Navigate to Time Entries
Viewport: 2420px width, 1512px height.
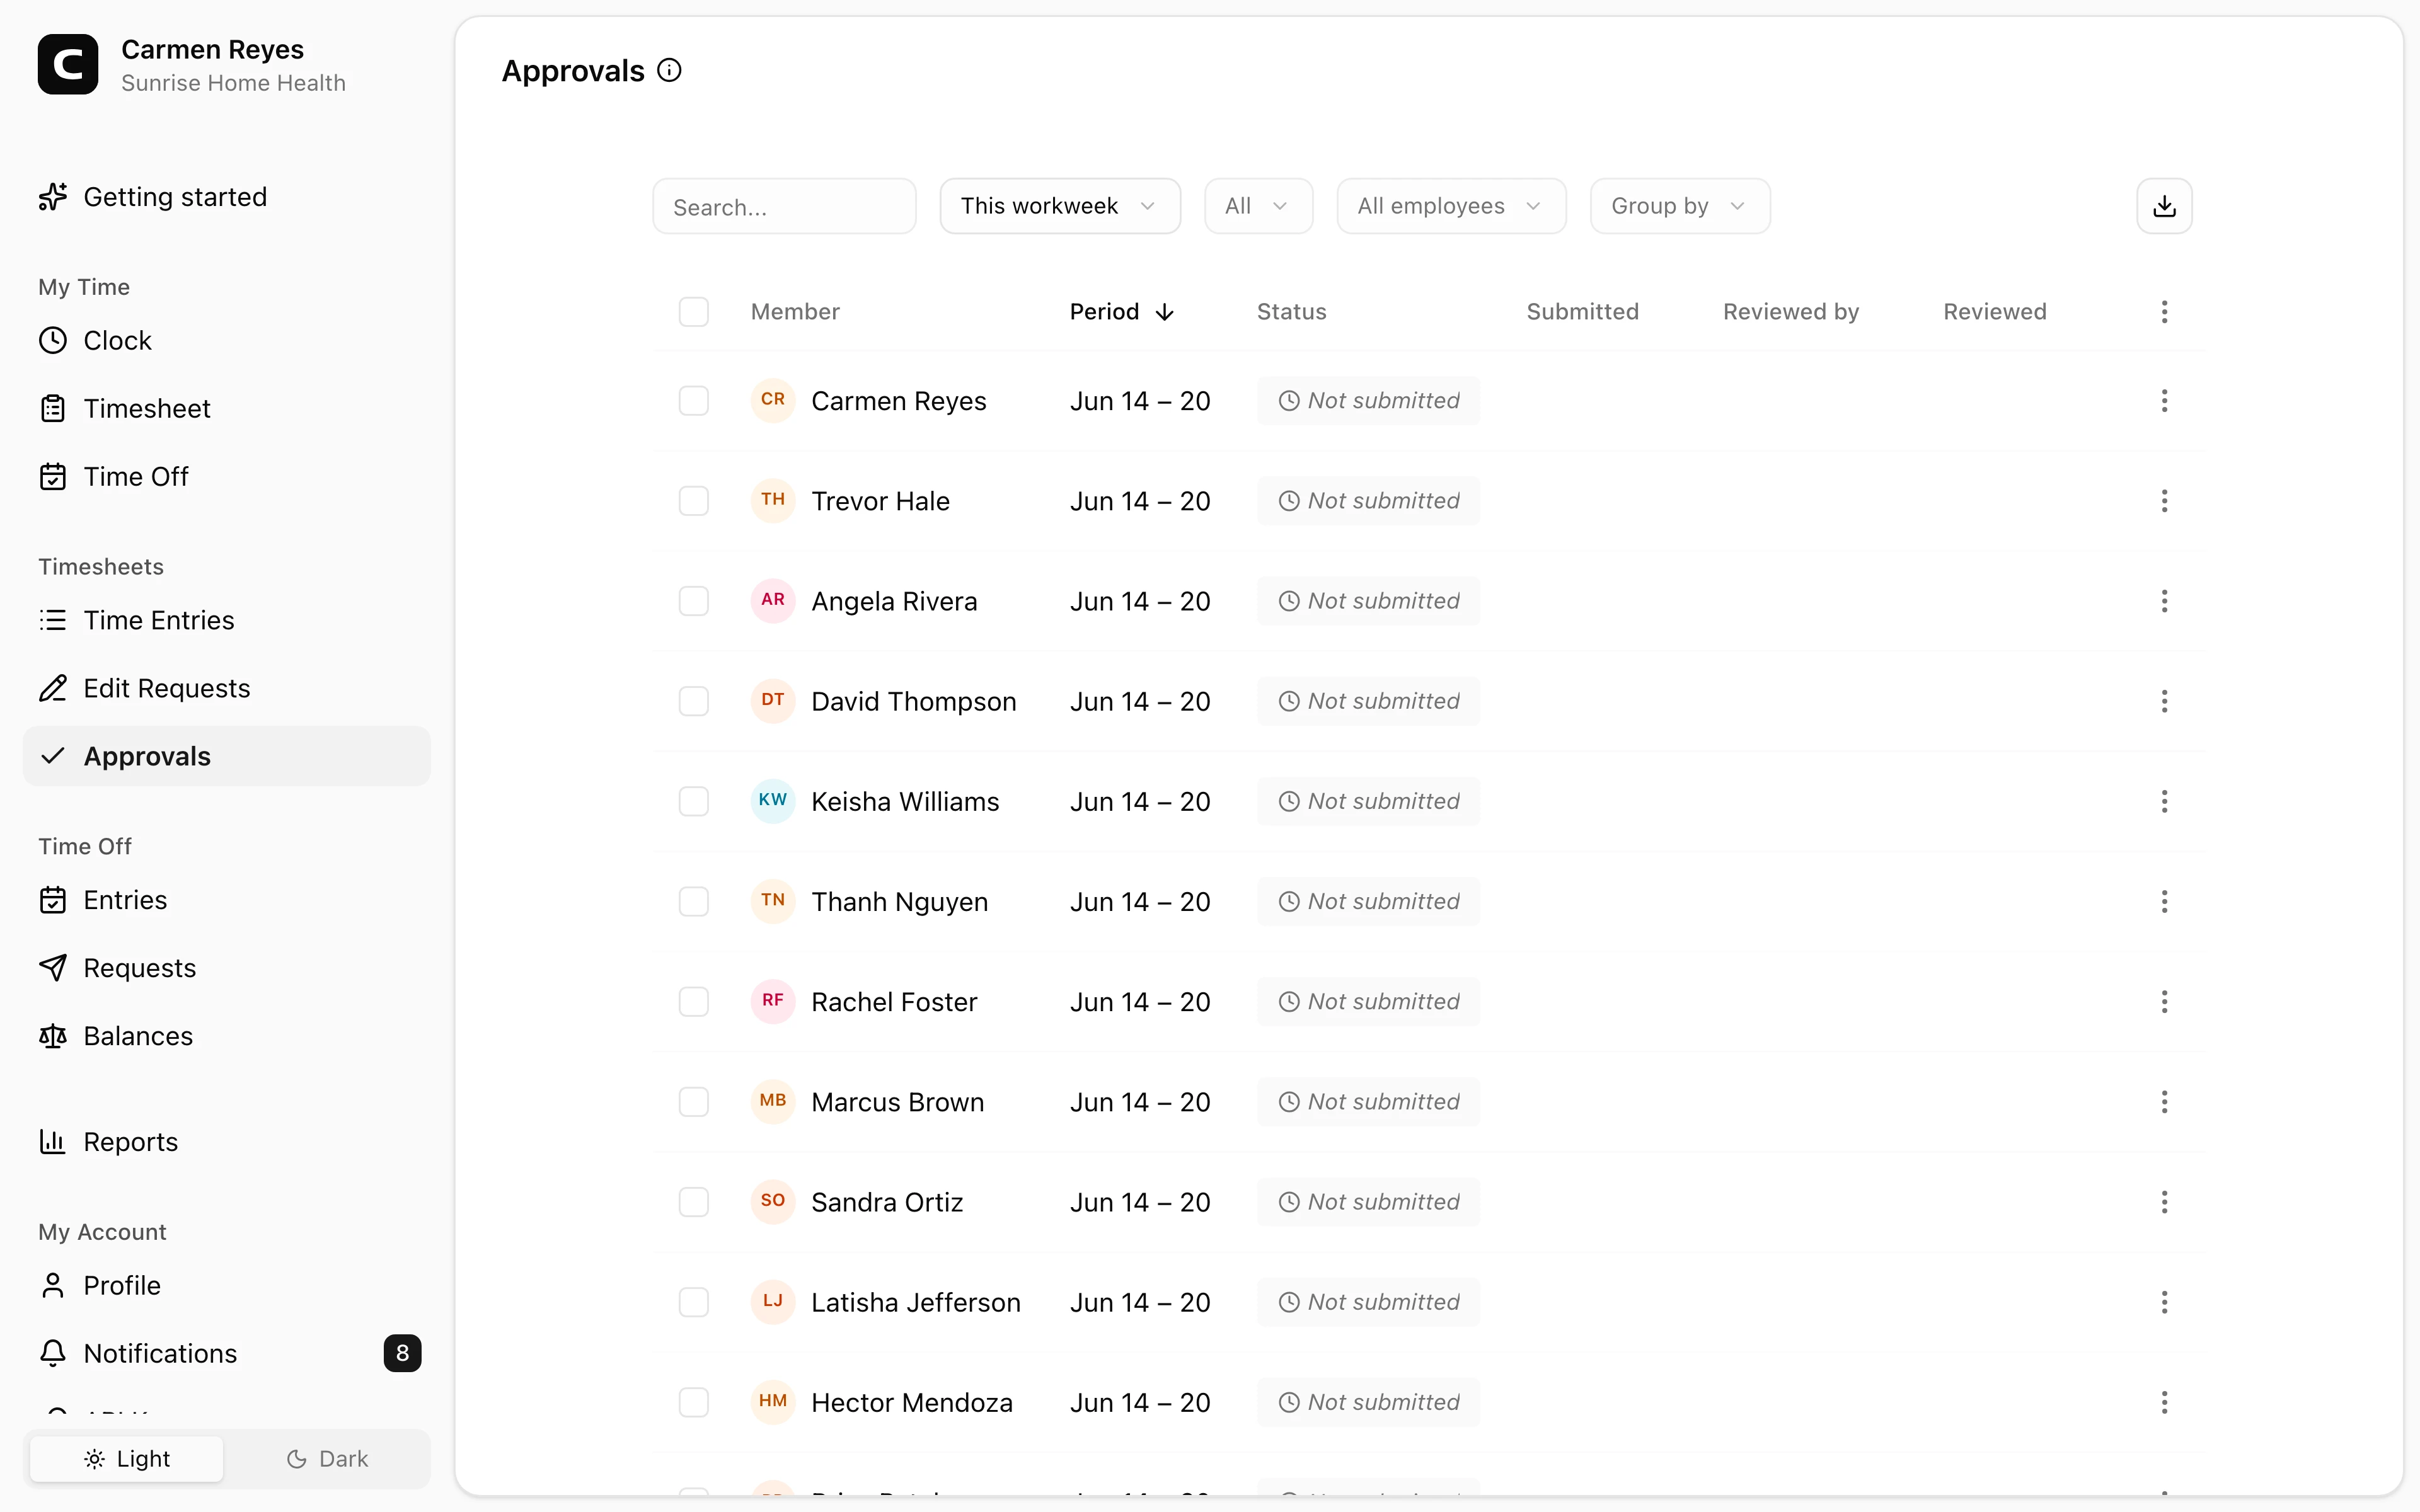coord(227,620)
